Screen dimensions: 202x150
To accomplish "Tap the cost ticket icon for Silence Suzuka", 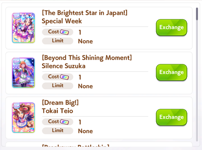I will pos(65,77).
